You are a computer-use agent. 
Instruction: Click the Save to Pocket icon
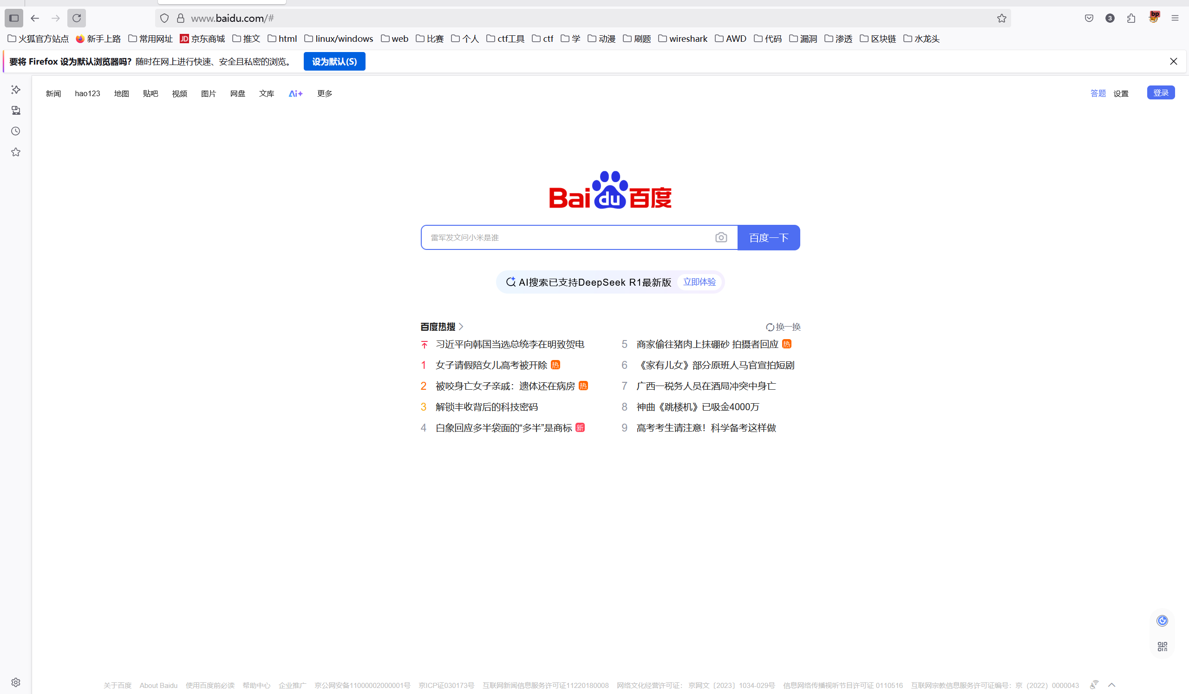point(1089,18)
